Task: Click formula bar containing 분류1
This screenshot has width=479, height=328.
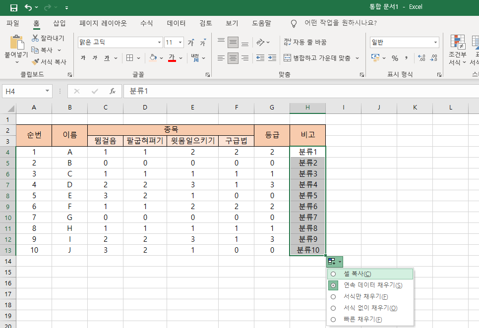Action: click(301, 91)
